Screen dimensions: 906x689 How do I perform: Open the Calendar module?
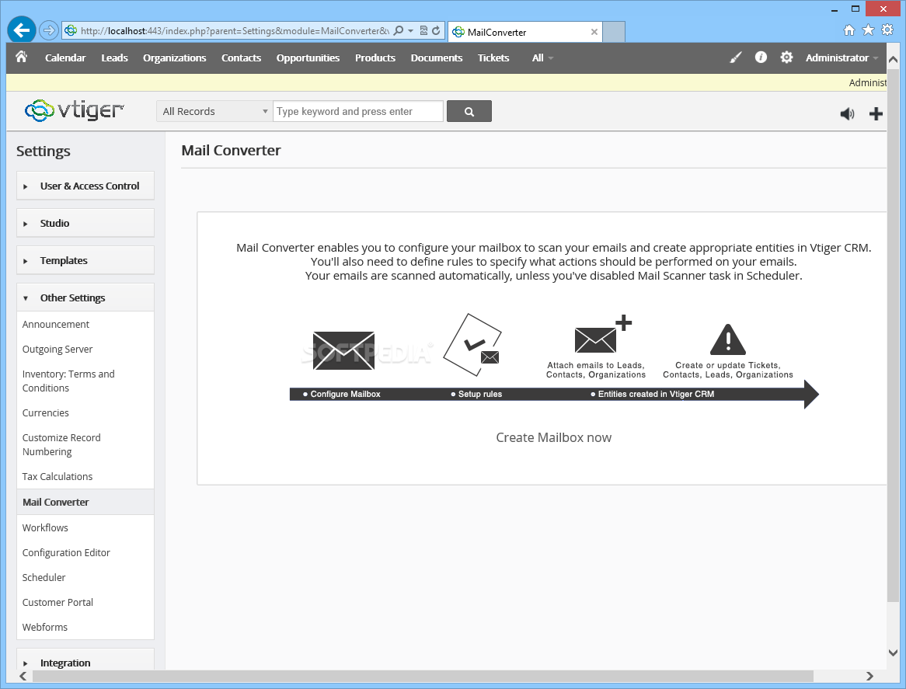(65, 57)
